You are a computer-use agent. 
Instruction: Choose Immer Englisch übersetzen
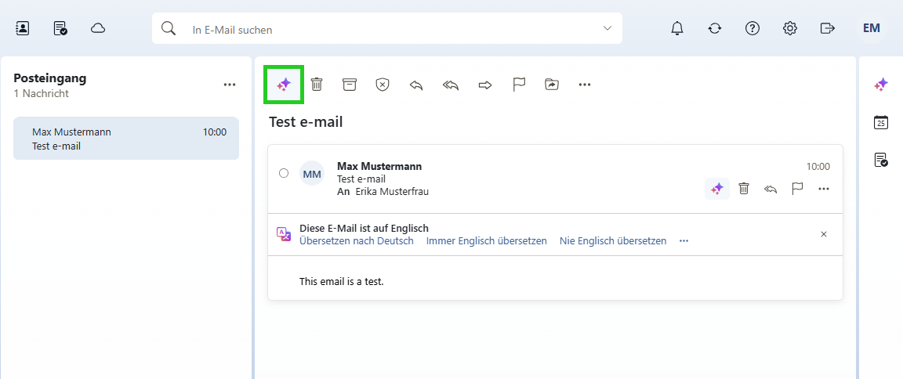486,241
